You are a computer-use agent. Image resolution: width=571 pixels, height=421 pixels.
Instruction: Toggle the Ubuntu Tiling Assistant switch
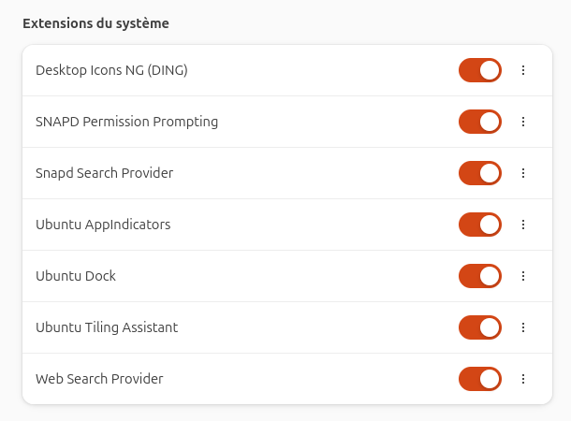[480, 327]
